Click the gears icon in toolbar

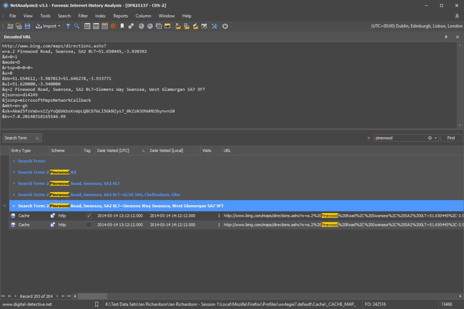point(131,26)
